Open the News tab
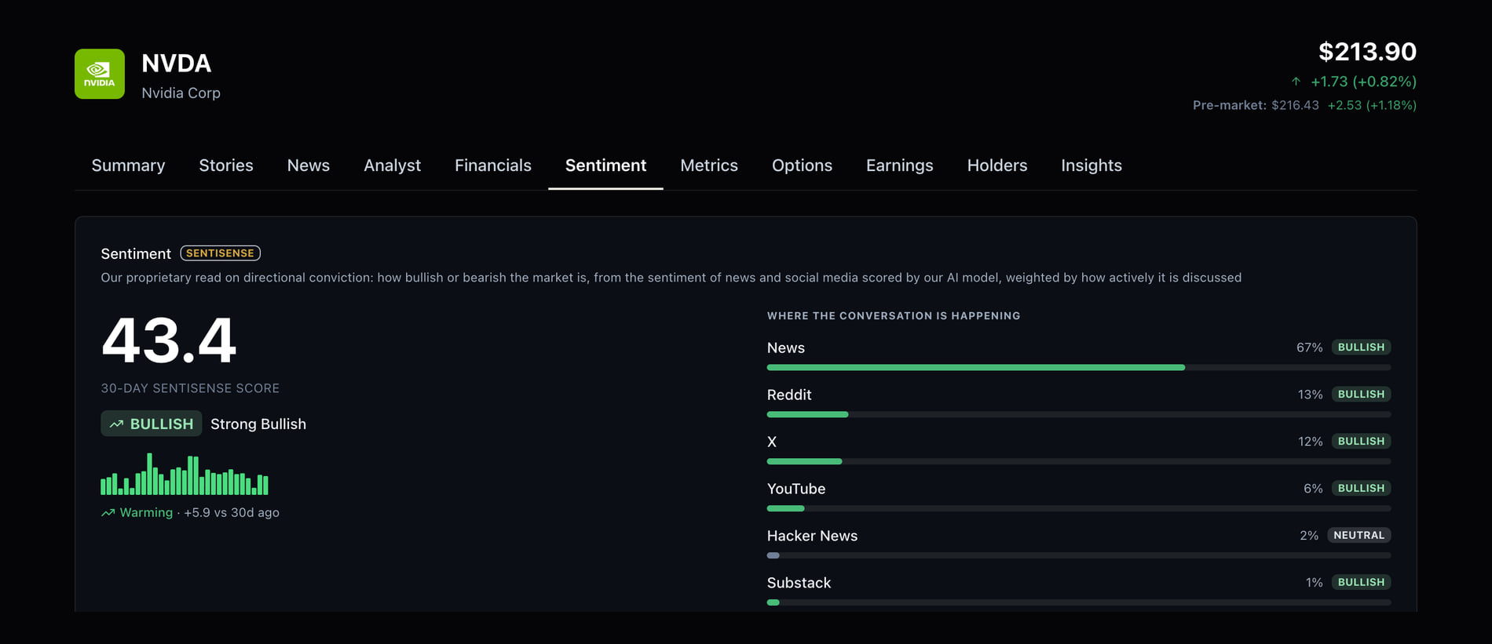The height and width of the screenshot is (644, 1492). click(309, 166)
